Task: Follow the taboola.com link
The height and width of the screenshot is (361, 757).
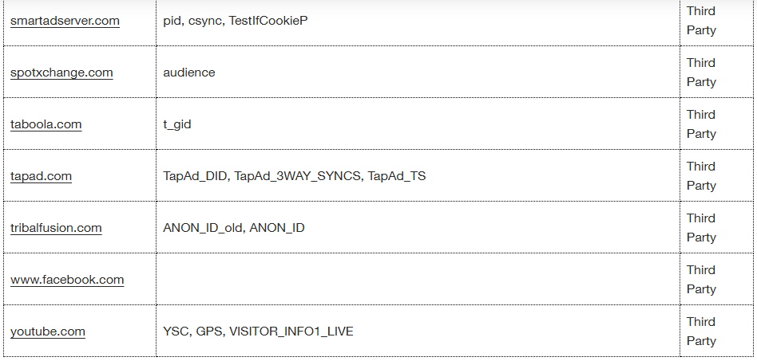Action: (46, 124)
